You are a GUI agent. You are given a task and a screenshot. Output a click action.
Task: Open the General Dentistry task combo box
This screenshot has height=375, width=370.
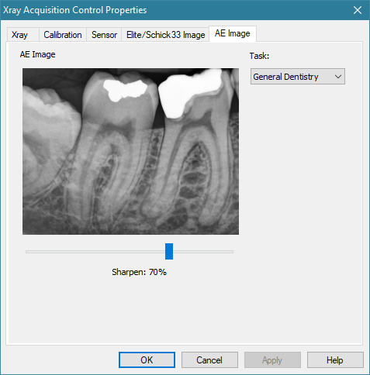298,77
